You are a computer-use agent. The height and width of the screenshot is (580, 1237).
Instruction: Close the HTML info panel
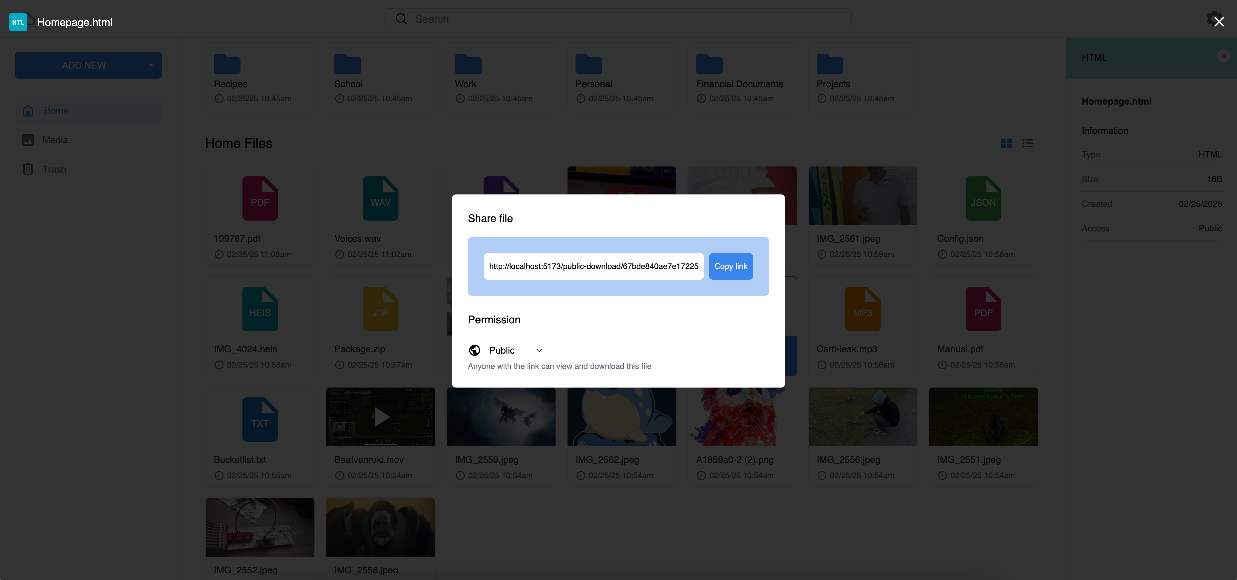tap(1224, 56)
